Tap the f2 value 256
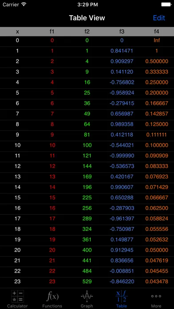 tap(87, 208)
